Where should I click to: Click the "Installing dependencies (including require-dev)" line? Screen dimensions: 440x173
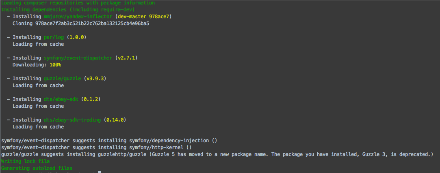coord(68,10)
